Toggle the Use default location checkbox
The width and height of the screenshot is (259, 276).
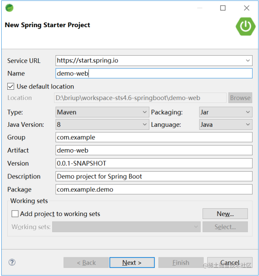(x=11, y=86)
